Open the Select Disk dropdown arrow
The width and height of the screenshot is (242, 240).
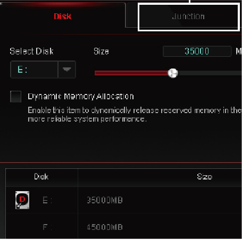click(67, 70)
